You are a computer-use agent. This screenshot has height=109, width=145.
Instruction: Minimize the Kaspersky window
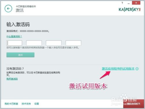(128, 3)
